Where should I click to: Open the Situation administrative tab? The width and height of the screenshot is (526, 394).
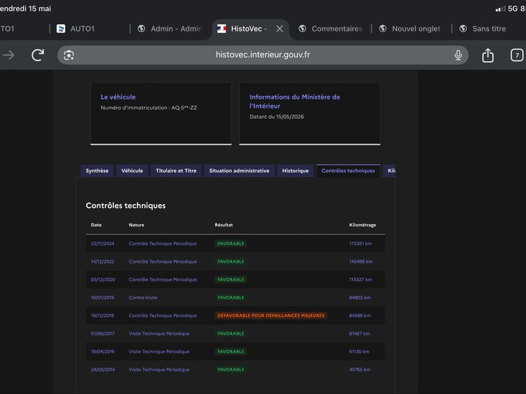(239, 171)
